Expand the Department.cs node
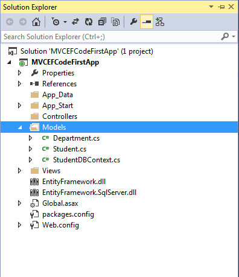Image resolution: width=239 pixels, height=277 pixels. click(30, 138)
